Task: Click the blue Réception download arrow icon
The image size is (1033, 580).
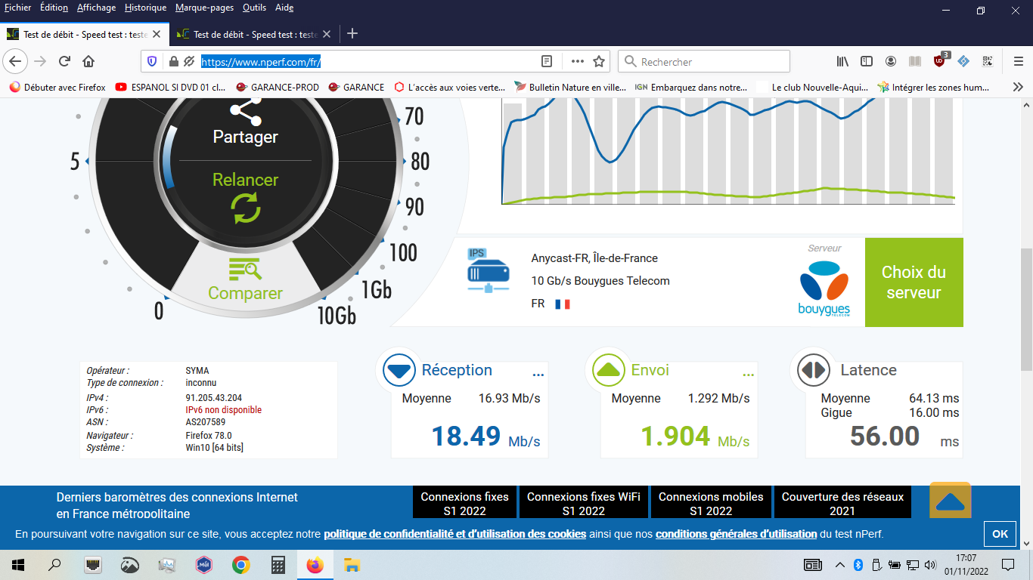Action: coord(399,370)
